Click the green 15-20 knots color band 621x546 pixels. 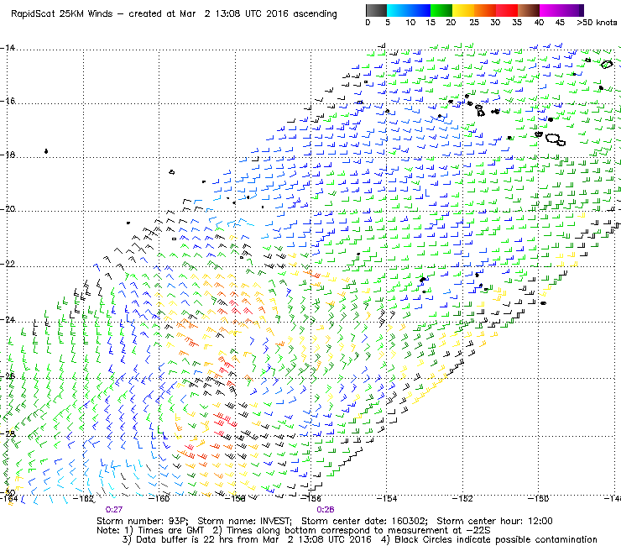click(441, 10)
